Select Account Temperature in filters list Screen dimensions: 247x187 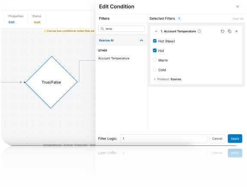point(114,58)
